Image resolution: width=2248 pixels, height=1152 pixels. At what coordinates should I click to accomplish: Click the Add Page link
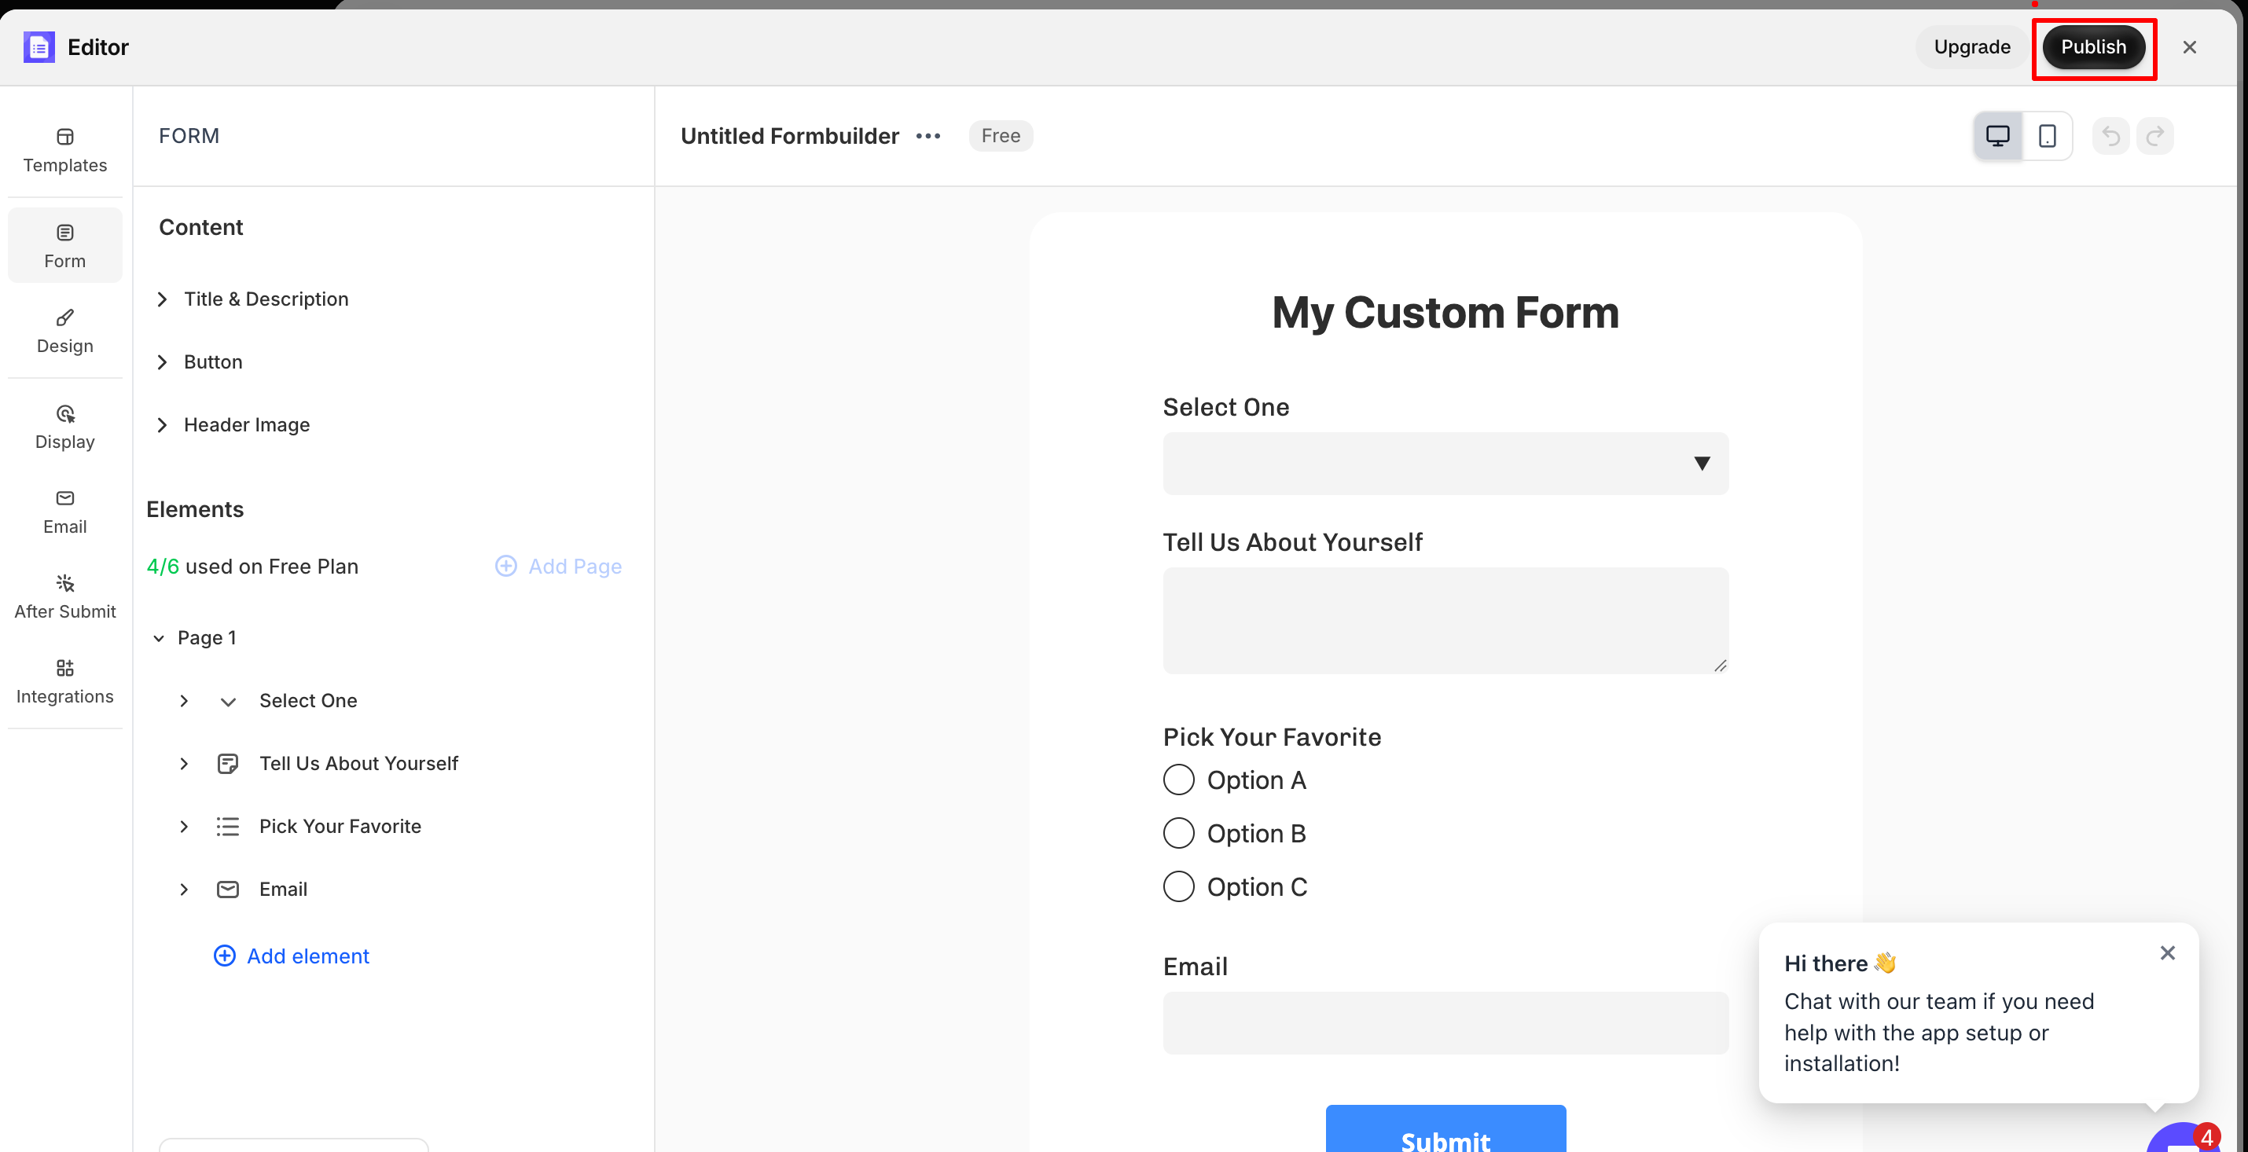[559, 567]
